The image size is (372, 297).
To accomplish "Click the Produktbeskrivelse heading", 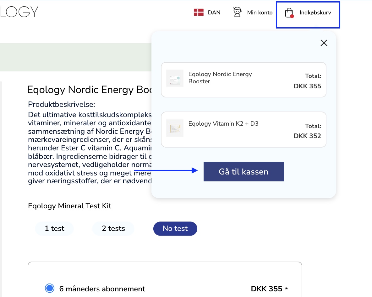I will coord(62,104).
